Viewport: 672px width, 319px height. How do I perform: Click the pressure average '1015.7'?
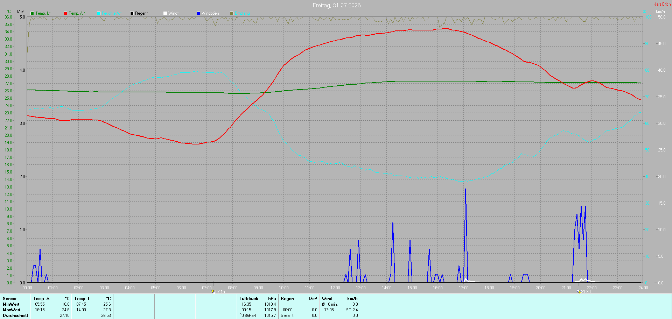[270, 316]
